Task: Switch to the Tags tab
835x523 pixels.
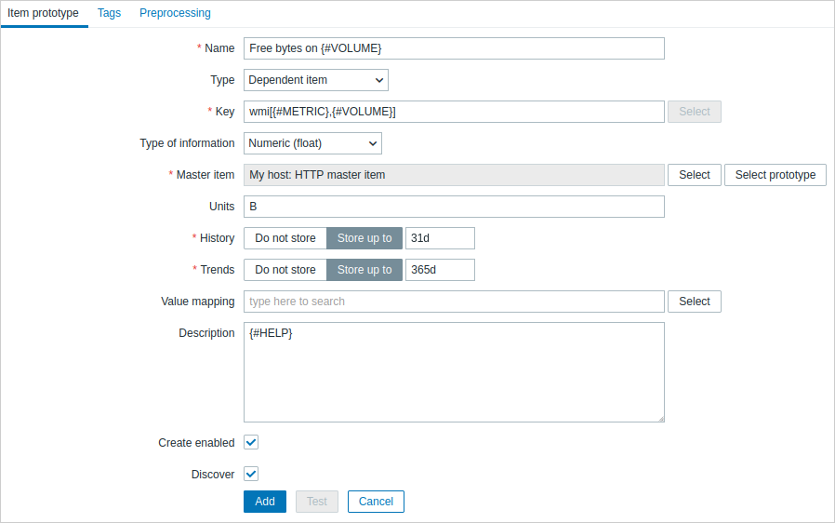Action: (109, 13)
